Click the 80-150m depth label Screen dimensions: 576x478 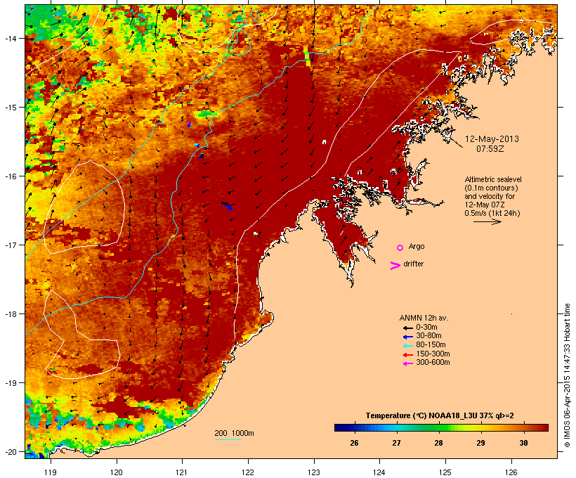pyautogui.click(x=431, y=345)
